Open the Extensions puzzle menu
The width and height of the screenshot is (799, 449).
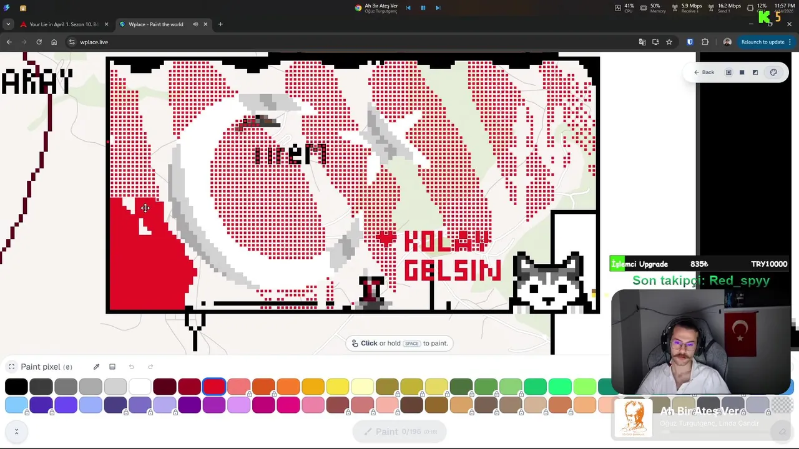point(705,42)
